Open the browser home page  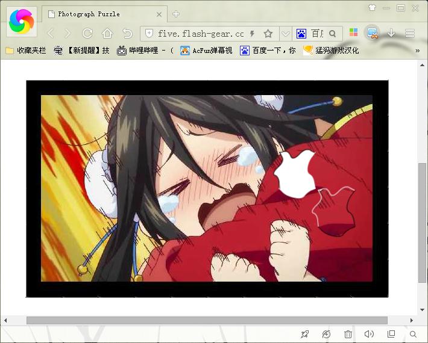tap(107, 33)
